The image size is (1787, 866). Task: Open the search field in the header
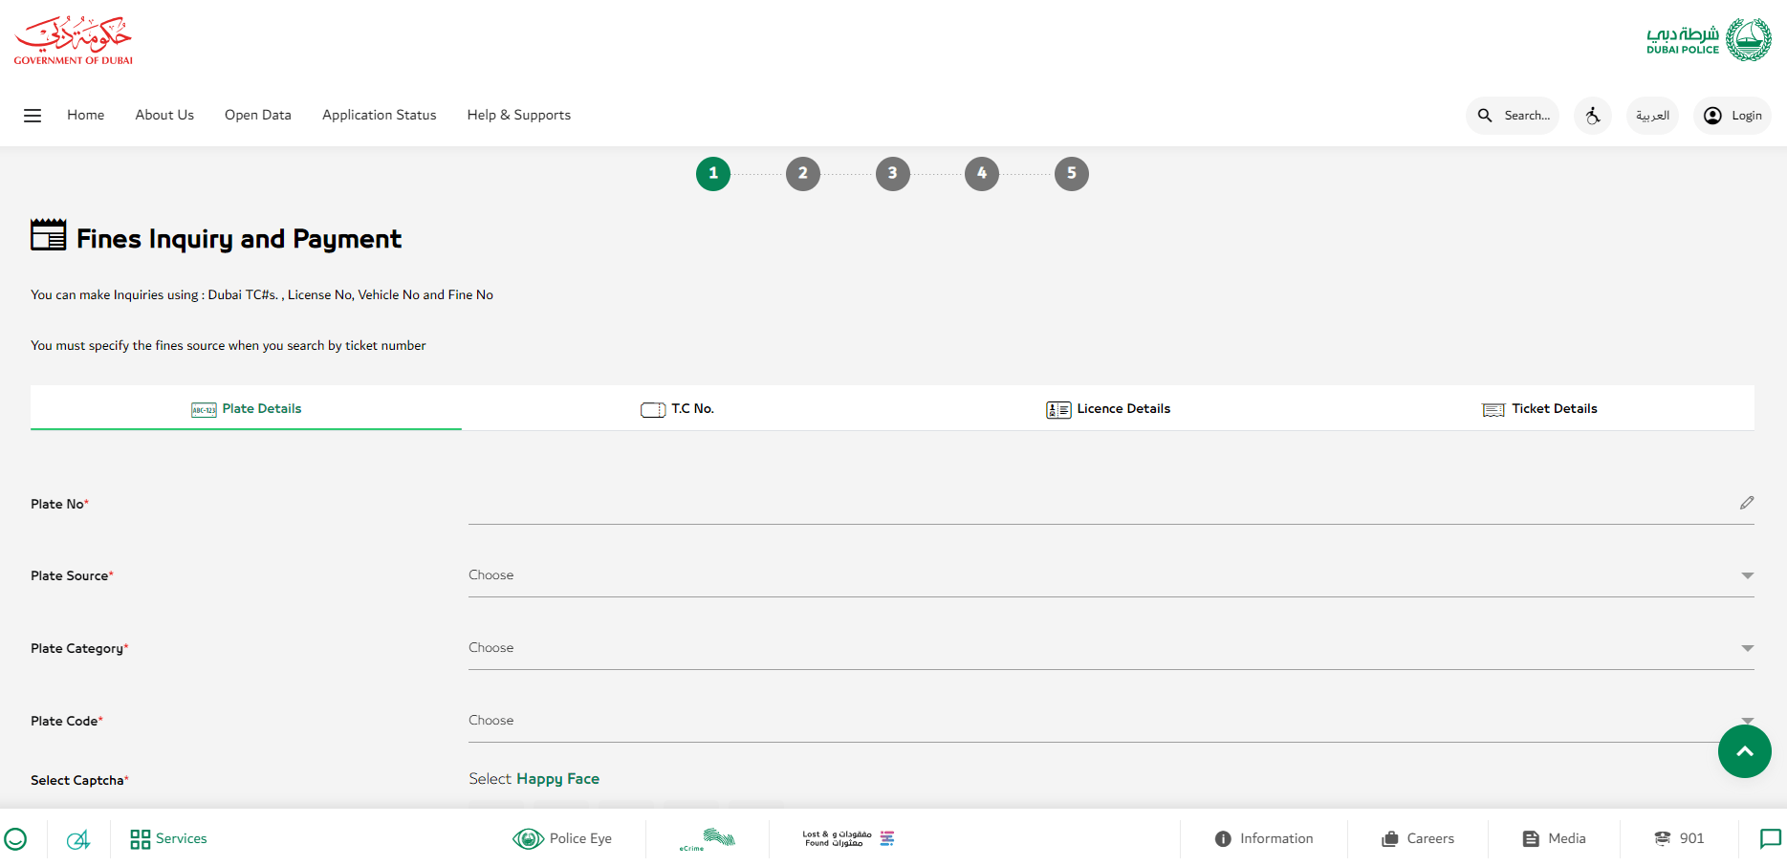[1512, 115]
